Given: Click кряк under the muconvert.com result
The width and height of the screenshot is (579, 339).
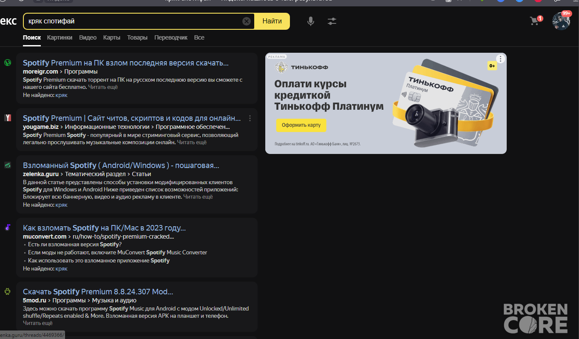Looking at the screenshot, I should click(x=62, y=268).
